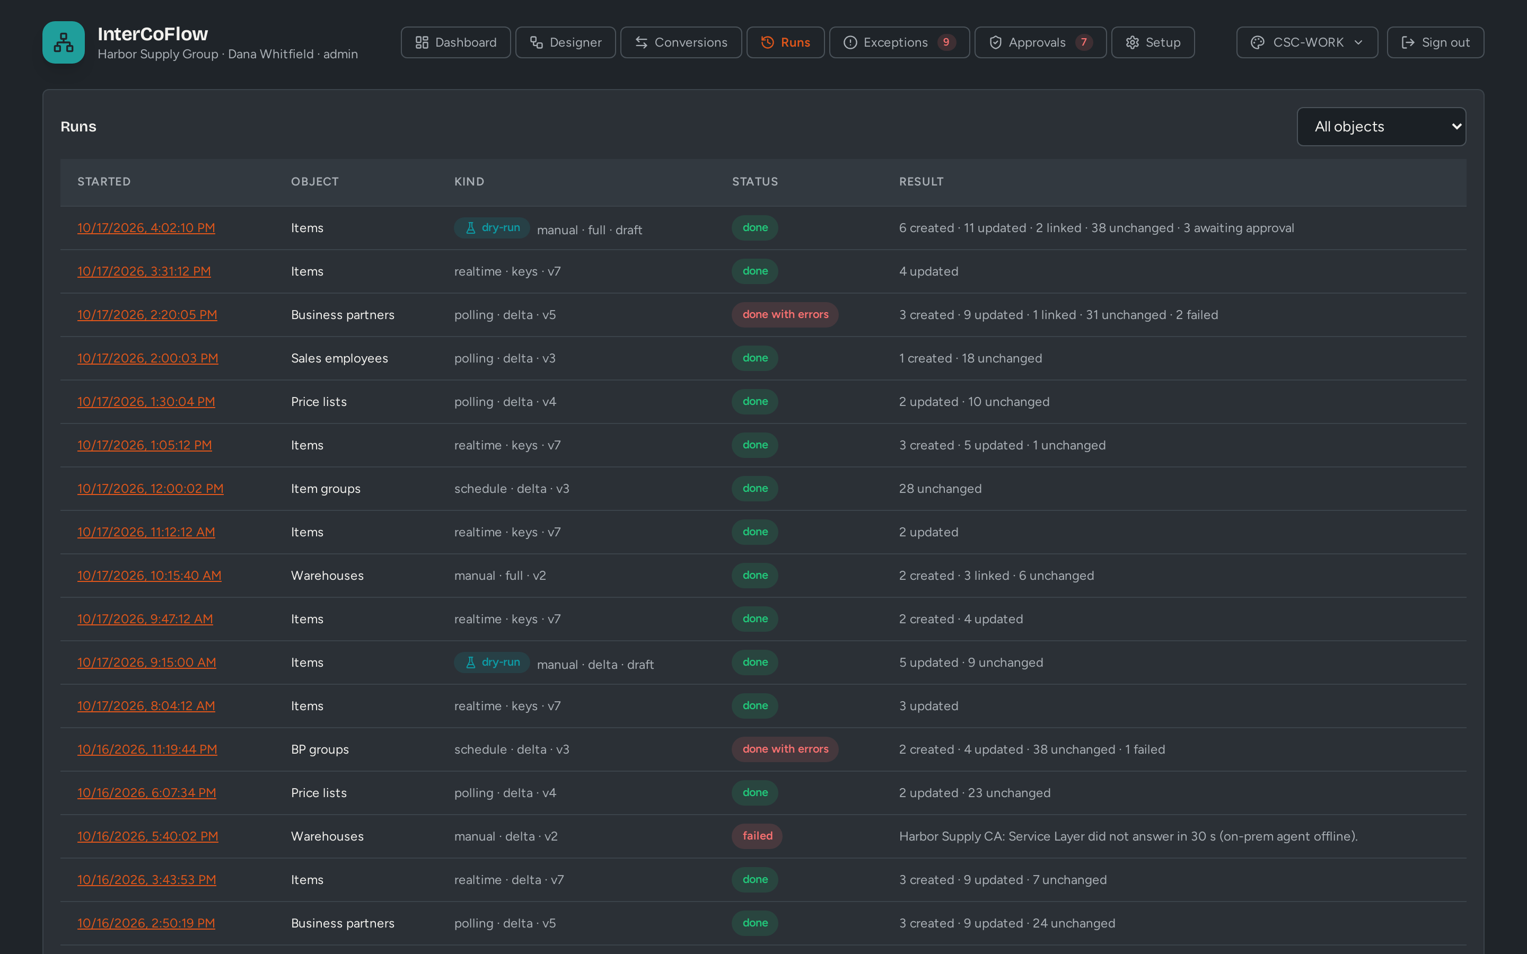The image size is (1527, 954).
Task: Open run started 10/17/2026, 2:00:03 PM
Action: click(147, 358)
